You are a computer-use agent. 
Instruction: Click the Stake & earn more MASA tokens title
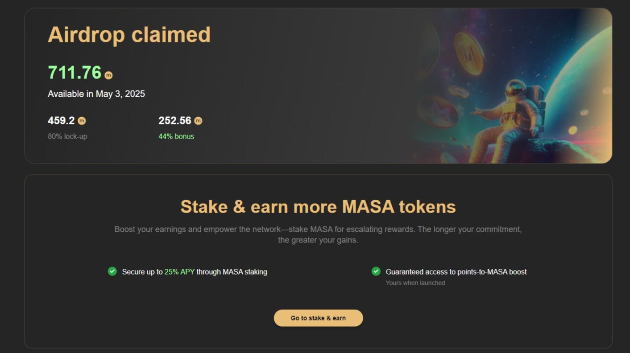(318, 206)
